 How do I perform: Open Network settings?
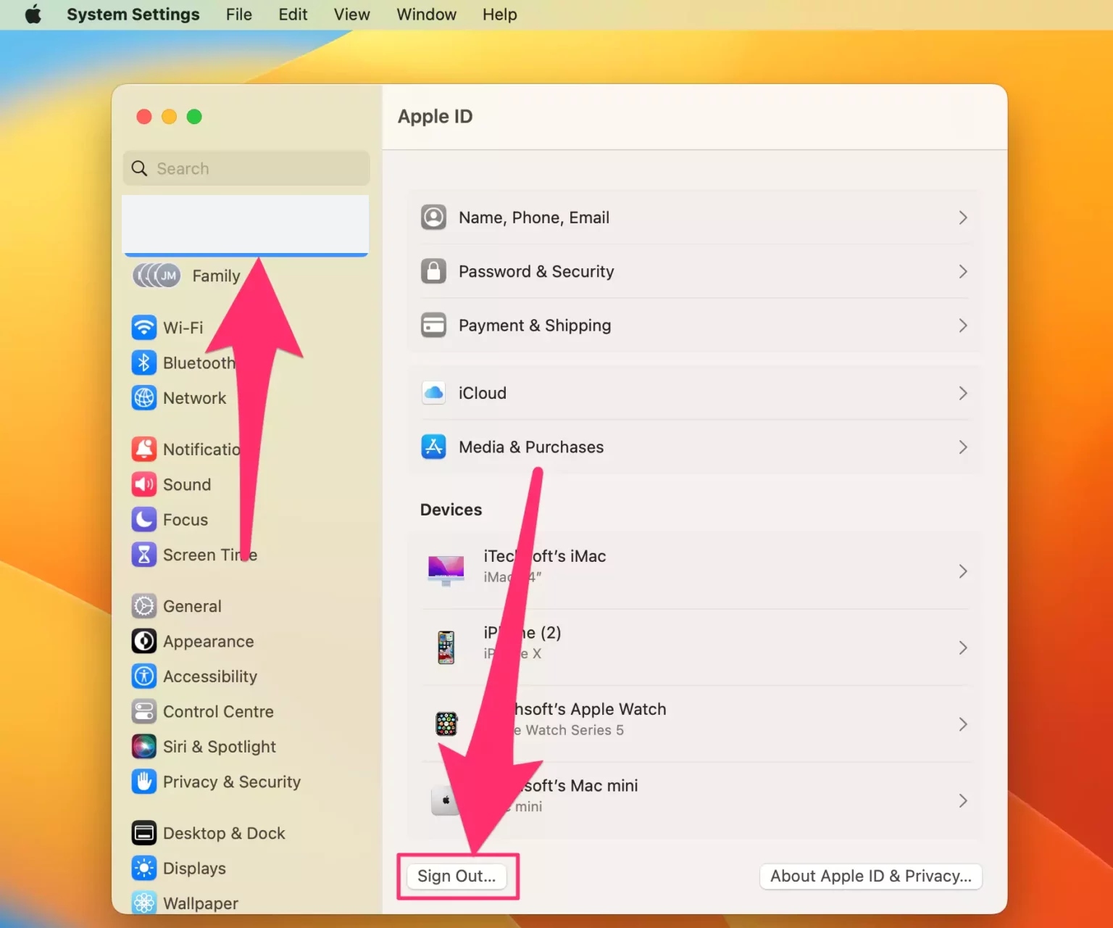144,397
